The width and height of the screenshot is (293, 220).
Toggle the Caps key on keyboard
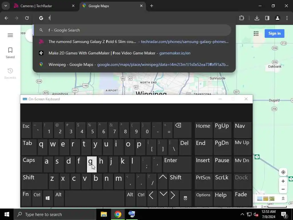(32, 164)
